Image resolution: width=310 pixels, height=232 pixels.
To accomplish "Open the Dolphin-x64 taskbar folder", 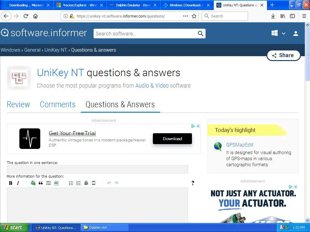I will pyautogui.click(x=104, y=228).
